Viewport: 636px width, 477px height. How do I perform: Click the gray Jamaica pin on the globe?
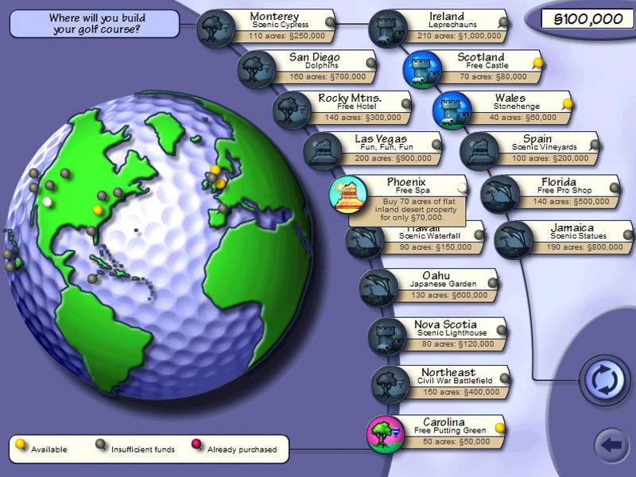[x=92, y=278]
